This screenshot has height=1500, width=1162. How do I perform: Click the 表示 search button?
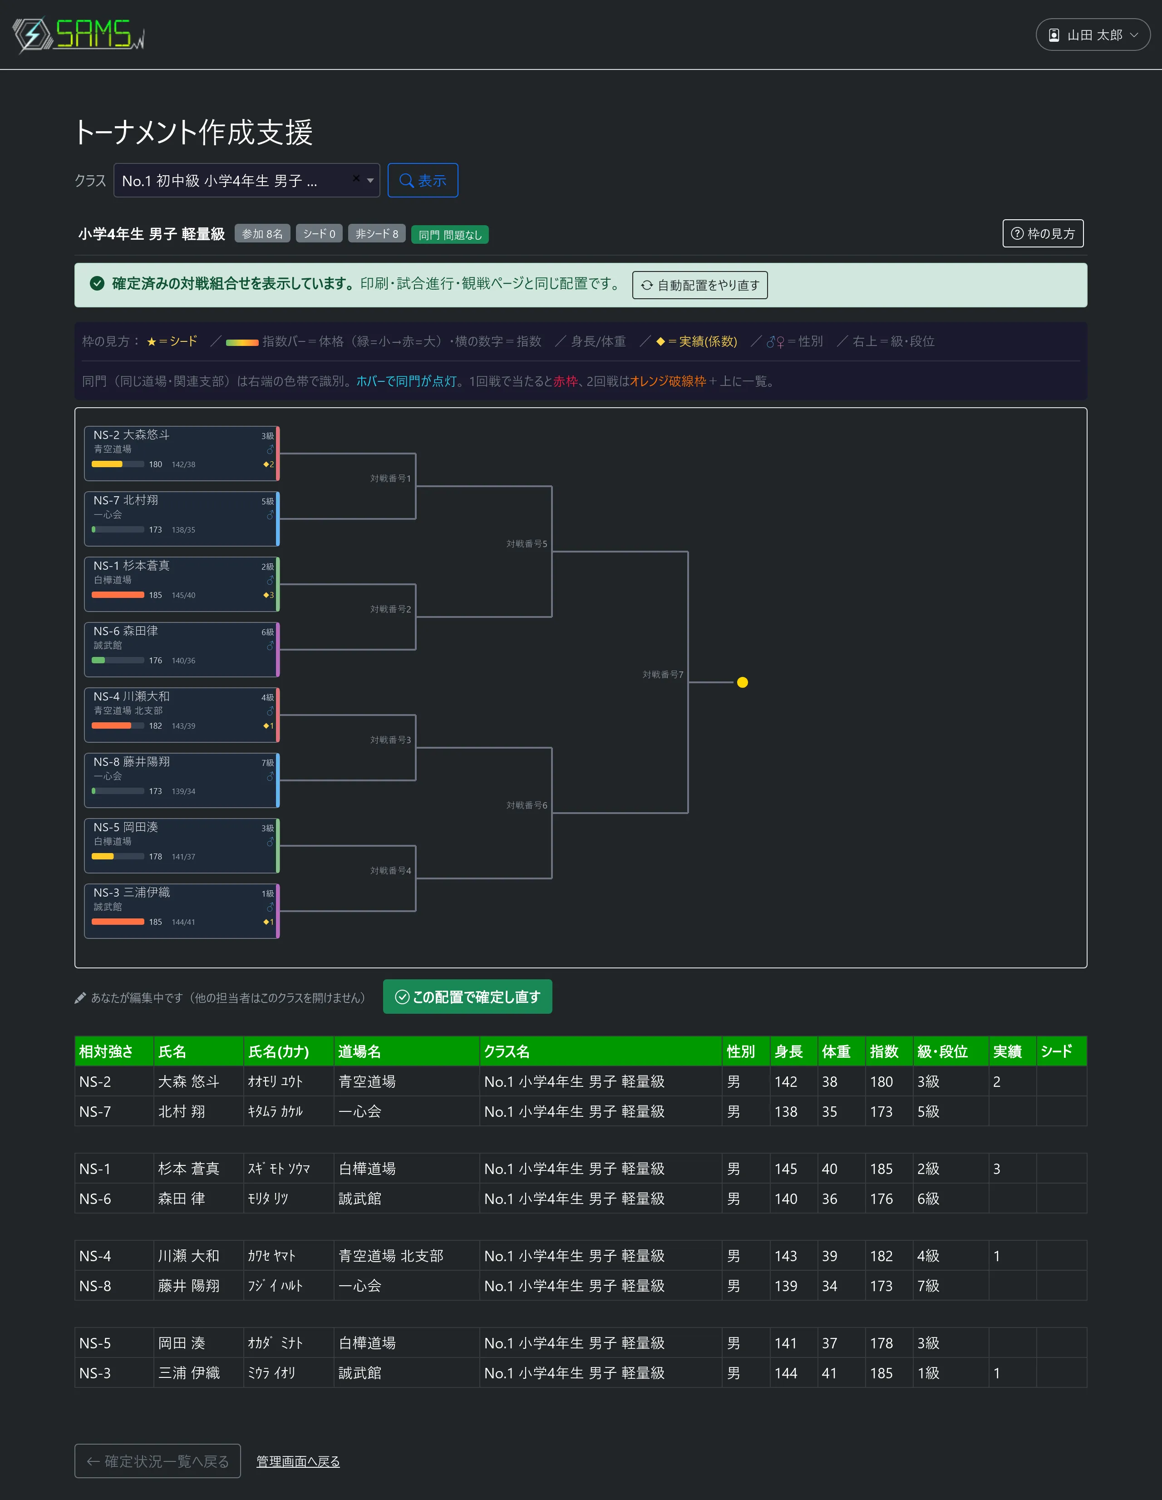[422, 181]
